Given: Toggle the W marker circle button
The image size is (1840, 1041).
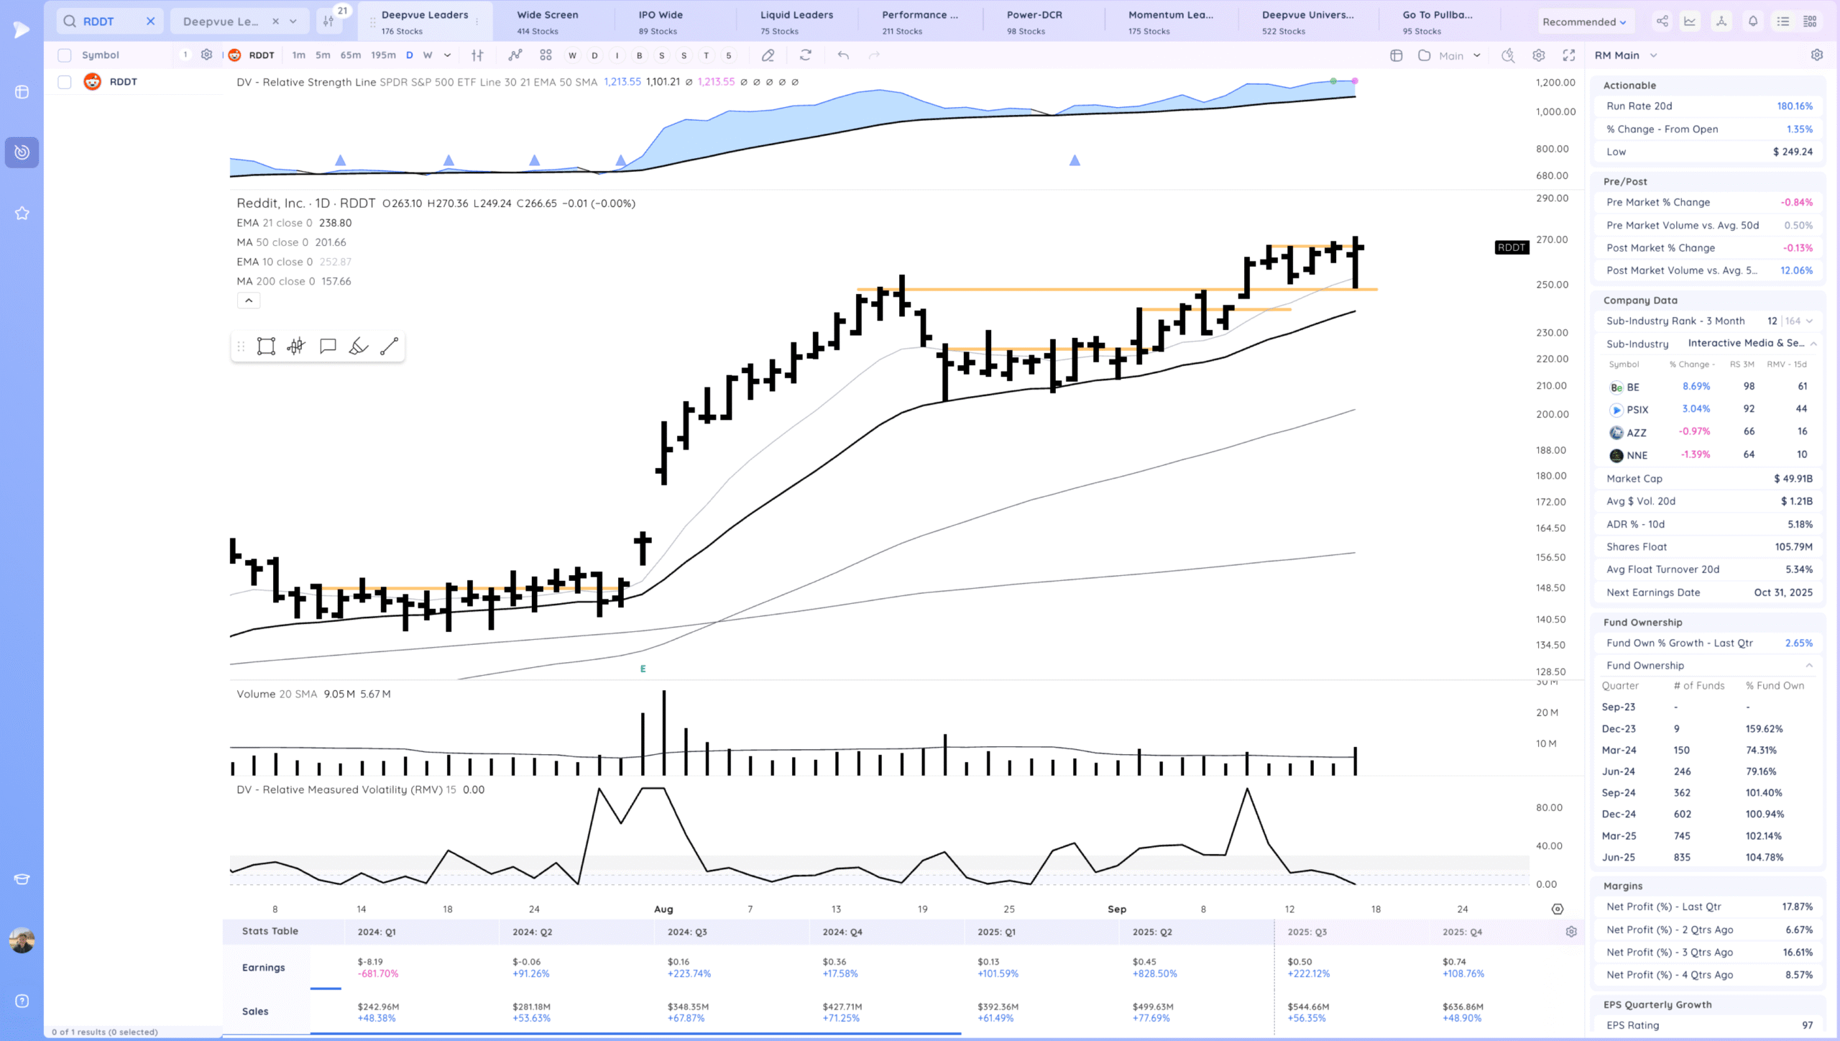Looking at the screenshot, I should 572,55.
